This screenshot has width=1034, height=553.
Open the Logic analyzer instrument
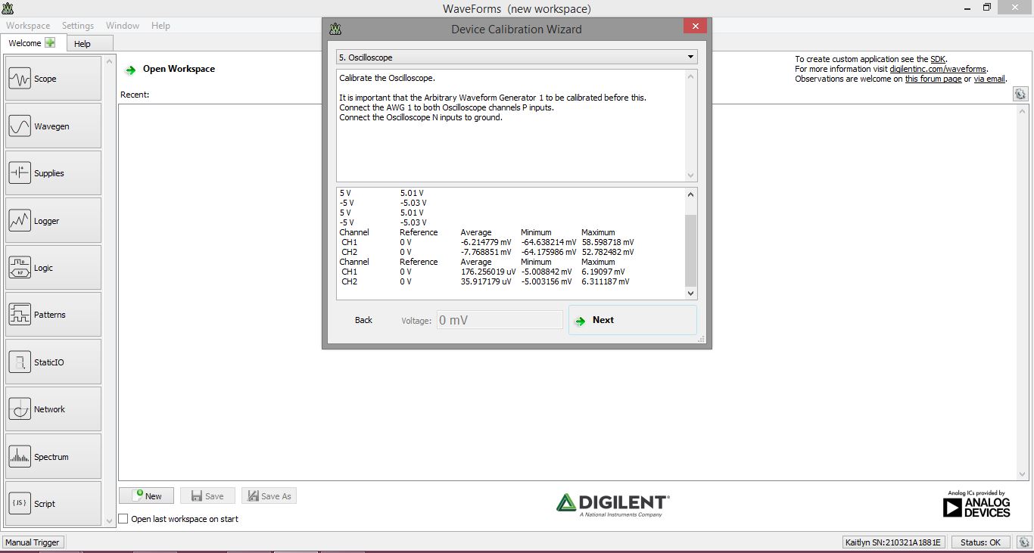point(53,268)
